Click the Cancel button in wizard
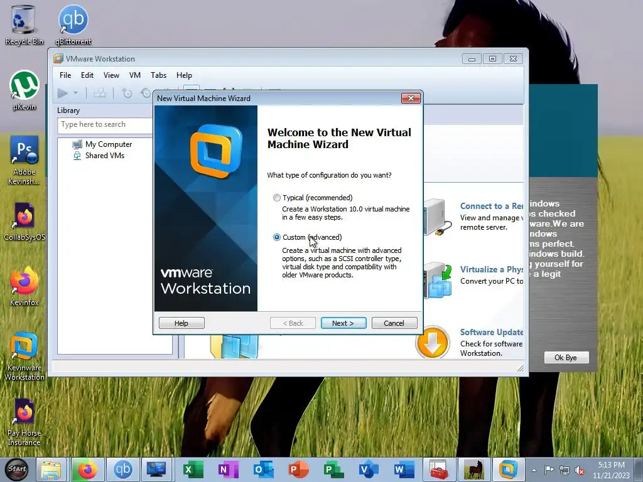The height and width of the screenshot is (482, 643). 394,323
